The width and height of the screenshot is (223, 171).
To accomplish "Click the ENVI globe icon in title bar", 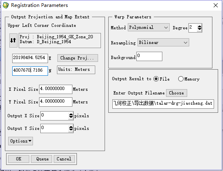I will (x=6, y=5).
